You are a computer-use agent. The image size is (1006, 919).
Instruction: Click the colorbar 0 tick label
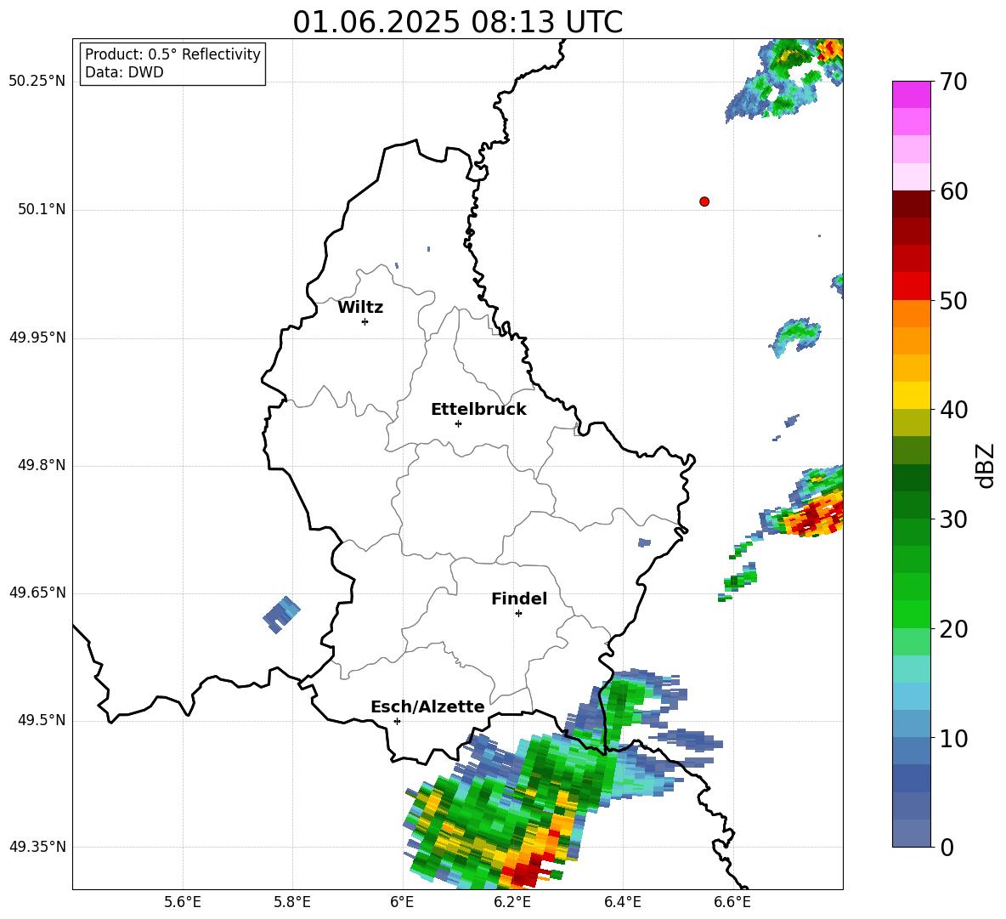[x=947, y=848]
